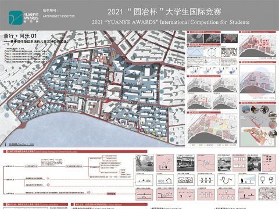Select the dark map thumbnail with red highlight
This screenshot has height=209, width=279.
229,38
